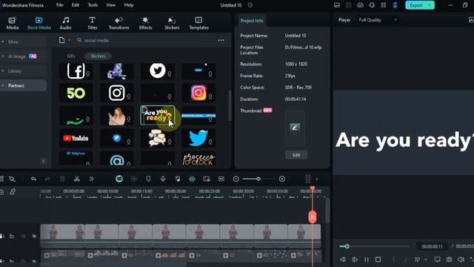Select the blue Twitter bird sticker
The image size is (474, 267).
[198, 138]
